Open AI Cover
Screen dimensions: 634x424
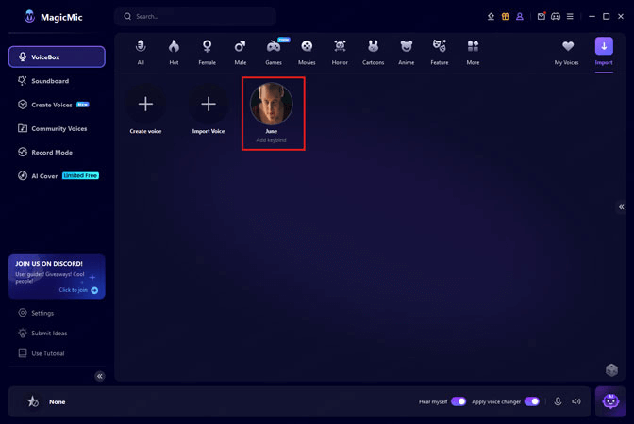click(58, 176)
